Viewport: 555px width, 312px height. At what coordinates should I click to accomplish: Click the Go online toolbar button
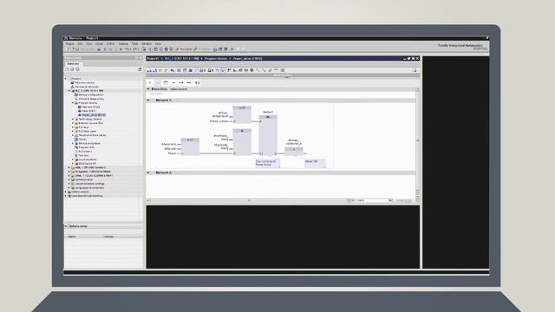click(184, 49)
